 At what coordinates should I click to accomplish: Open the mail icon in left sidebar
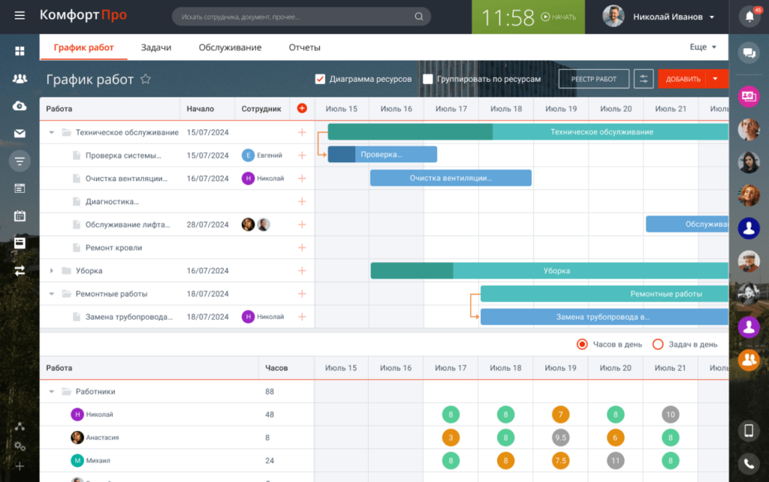20,134
